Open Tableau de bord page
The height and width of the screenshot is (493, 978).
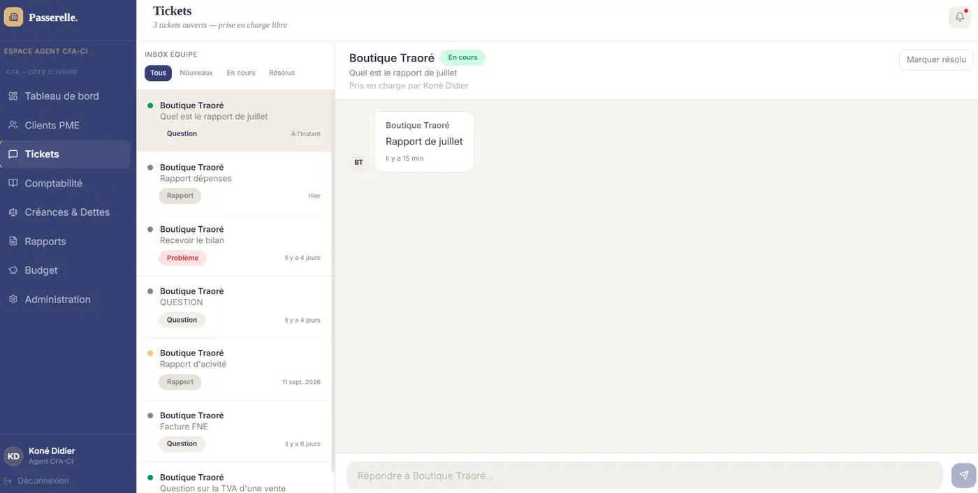coord(65,96)
